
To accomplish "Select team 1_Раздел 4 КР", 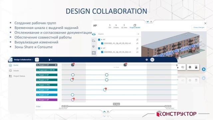I will (x=47, y=80).
